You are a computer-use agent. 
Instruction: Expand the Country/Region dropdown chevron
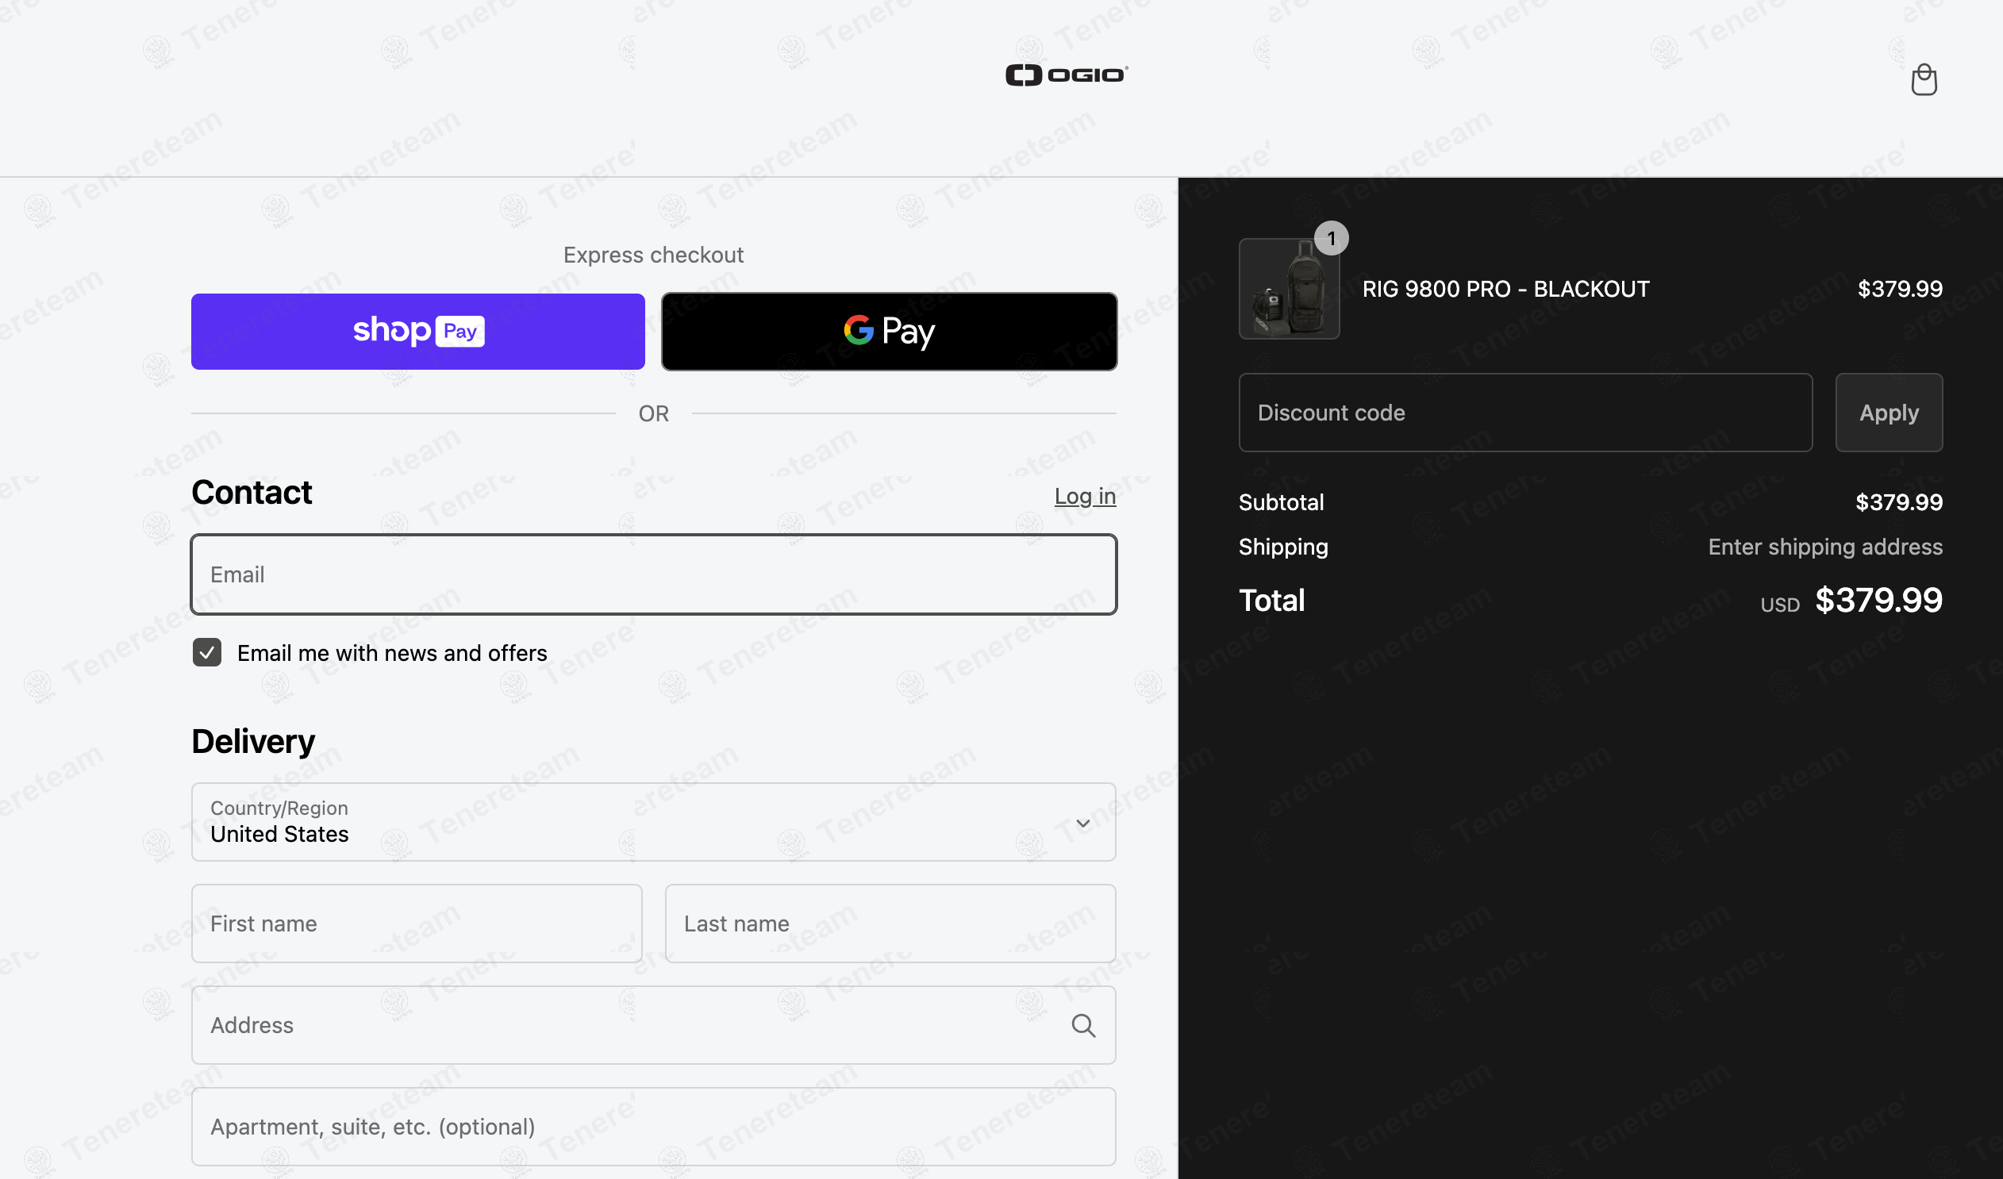[1082, 823]
